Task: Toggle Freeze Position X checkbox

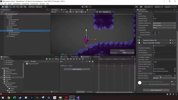Action: [x=153, y=32]
